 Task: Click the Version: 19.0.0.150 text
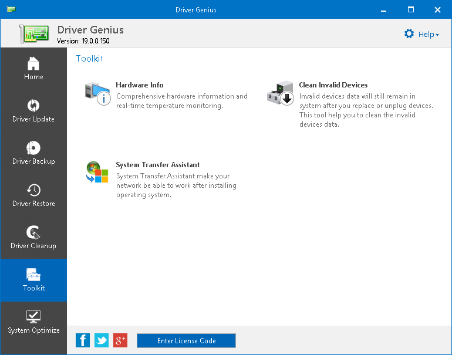coord(83,41)
